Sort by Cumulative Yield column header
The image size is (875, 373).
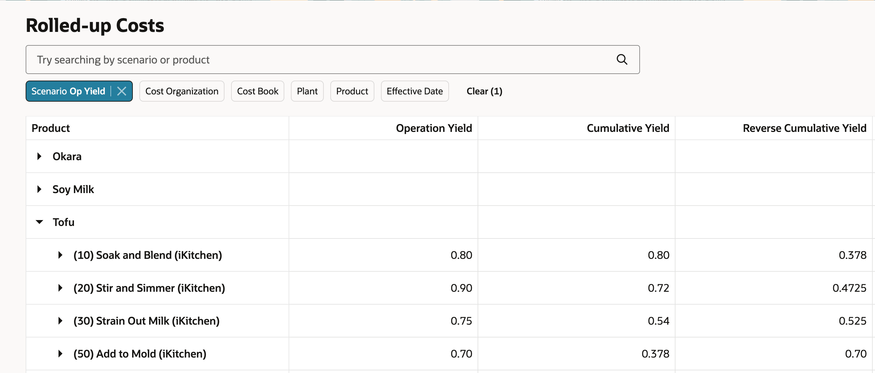tap(628, 128)
